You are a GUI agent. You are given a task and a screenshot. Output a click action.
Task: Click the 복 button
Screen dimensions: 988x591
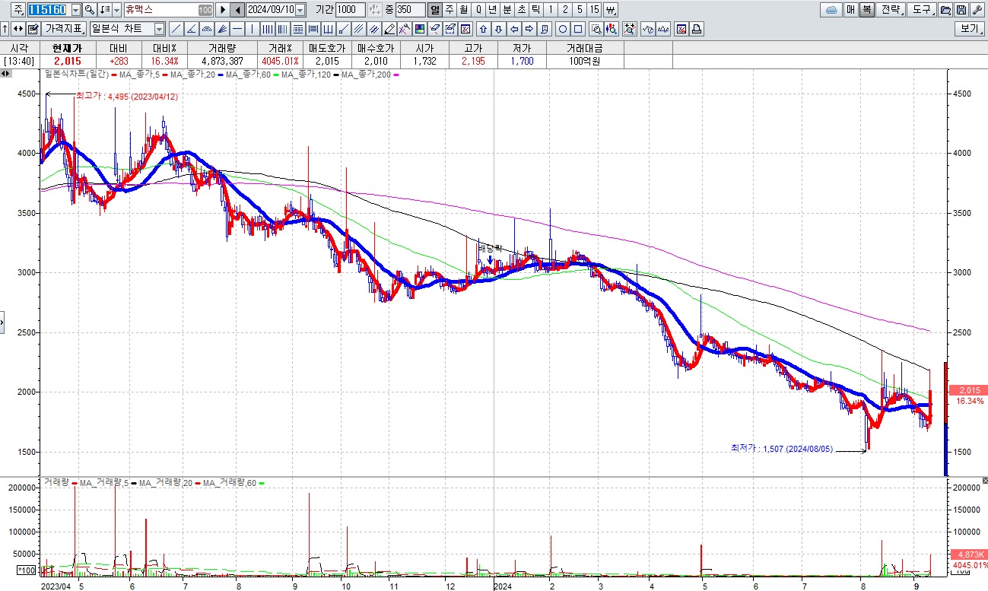click(x=867, y=10)
